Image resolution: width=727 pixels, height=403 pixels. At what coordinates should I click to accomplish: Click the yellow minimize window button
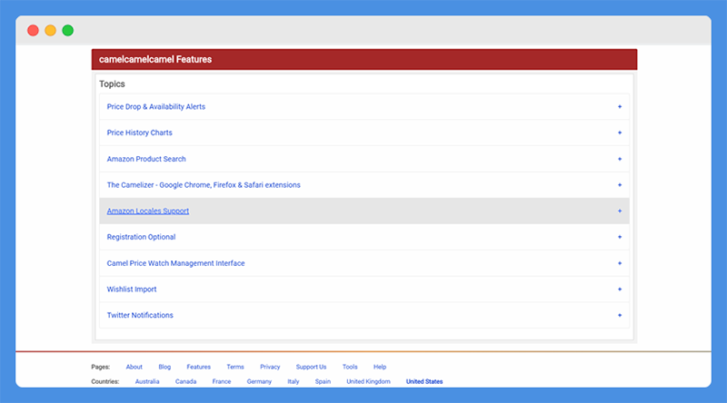click(51, 31)
